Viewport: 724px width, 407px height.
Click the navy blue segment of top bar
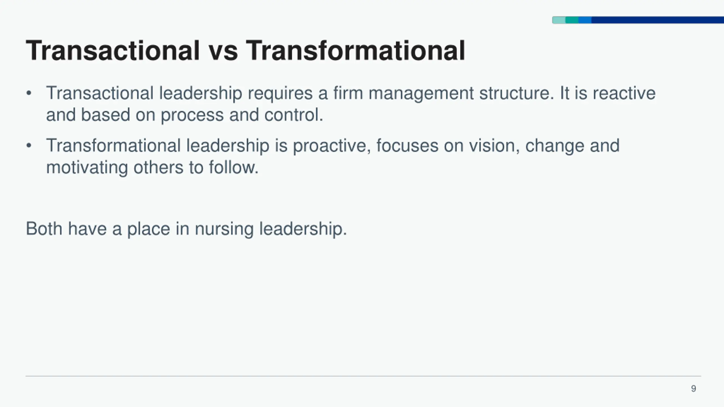point(658,20)
